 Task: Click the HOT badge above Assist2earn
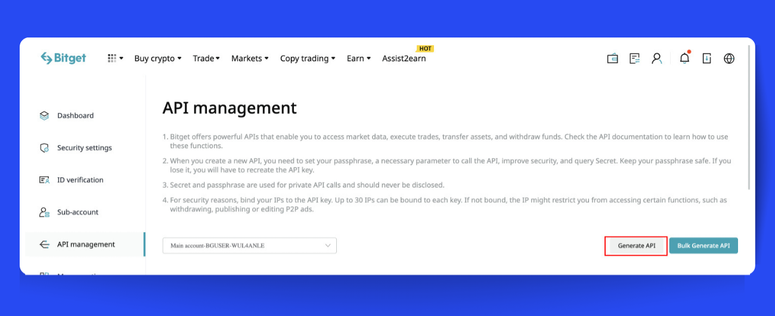point(425,48)
